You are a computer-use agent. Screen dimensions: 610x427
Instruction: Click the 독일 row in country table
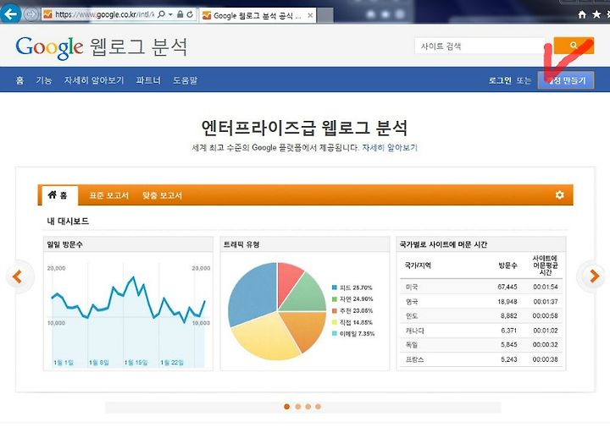[481, 345]
